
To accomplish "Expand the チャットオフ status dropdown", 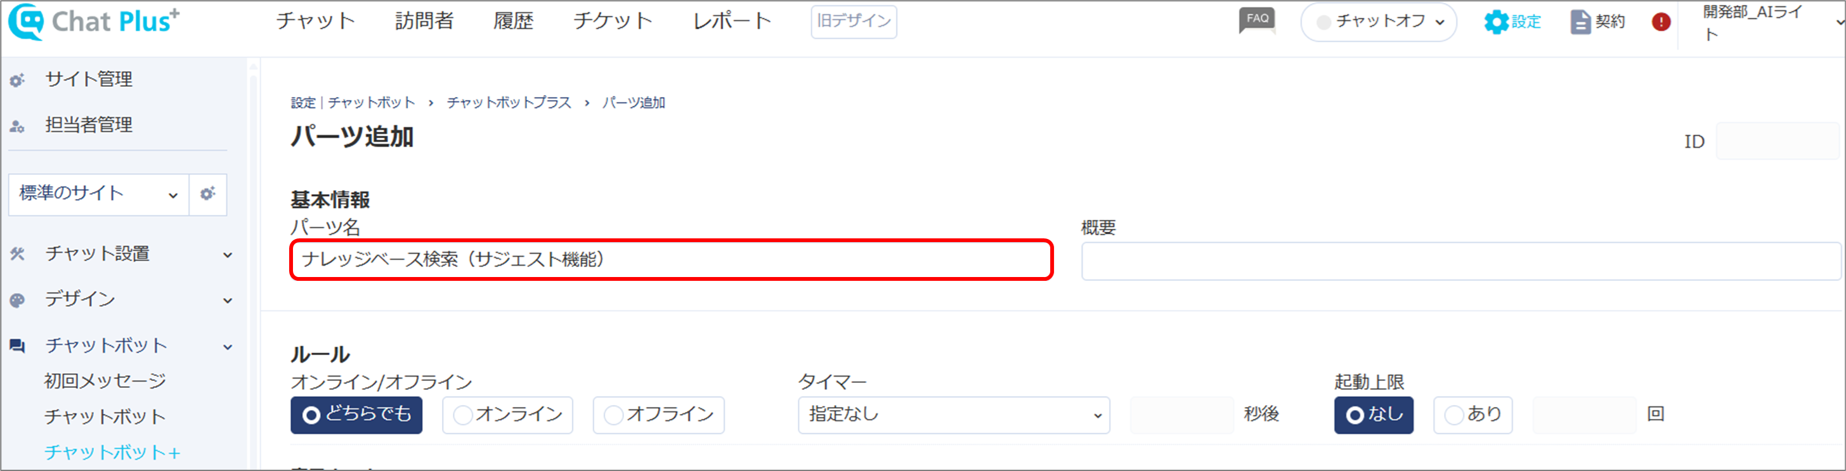I will 1378,22.
